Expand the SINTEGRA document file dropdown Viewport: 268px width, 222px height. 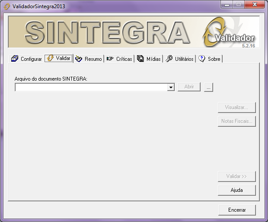171,88
